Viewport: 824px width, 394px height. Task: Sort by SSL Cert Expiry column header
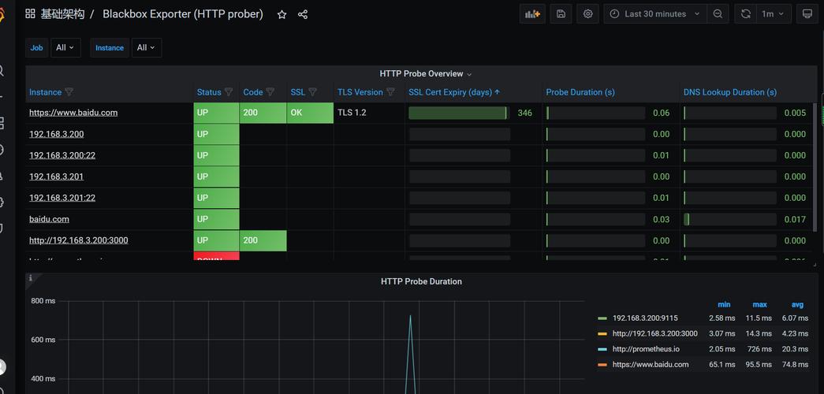tap(449, 92)
